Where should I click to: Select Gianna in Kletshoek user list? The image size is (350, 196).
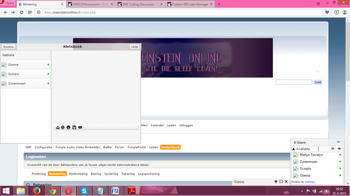pos(26,65)
